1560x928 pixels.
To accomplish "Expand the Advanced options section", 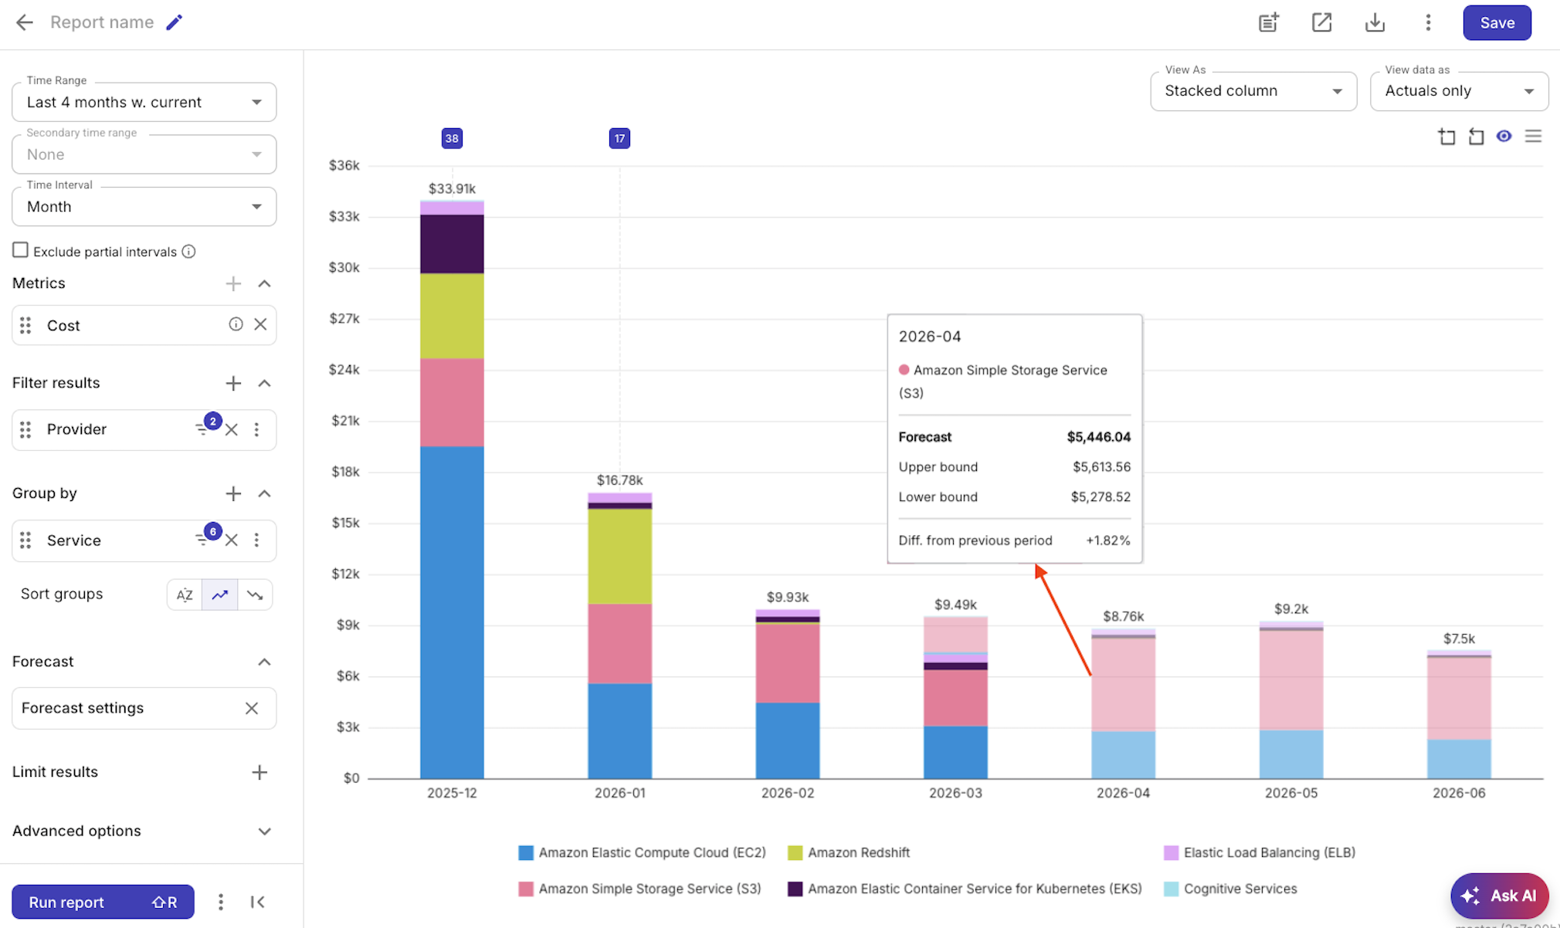I will pos(264,831).
